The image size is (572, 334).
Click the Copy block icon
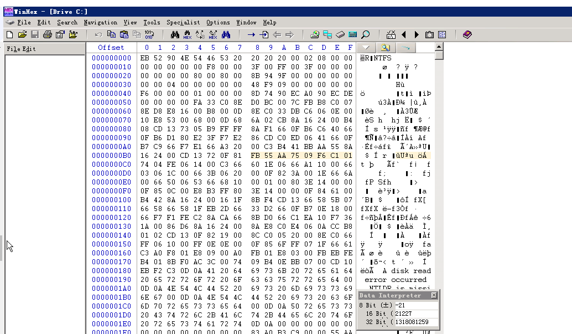click(111, 34)
